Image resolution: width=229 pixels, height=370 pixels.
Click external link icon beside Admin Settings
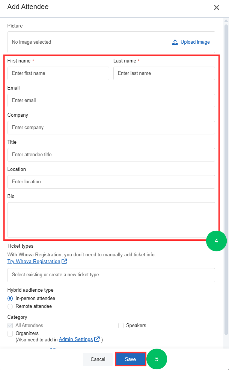[97, 340]
